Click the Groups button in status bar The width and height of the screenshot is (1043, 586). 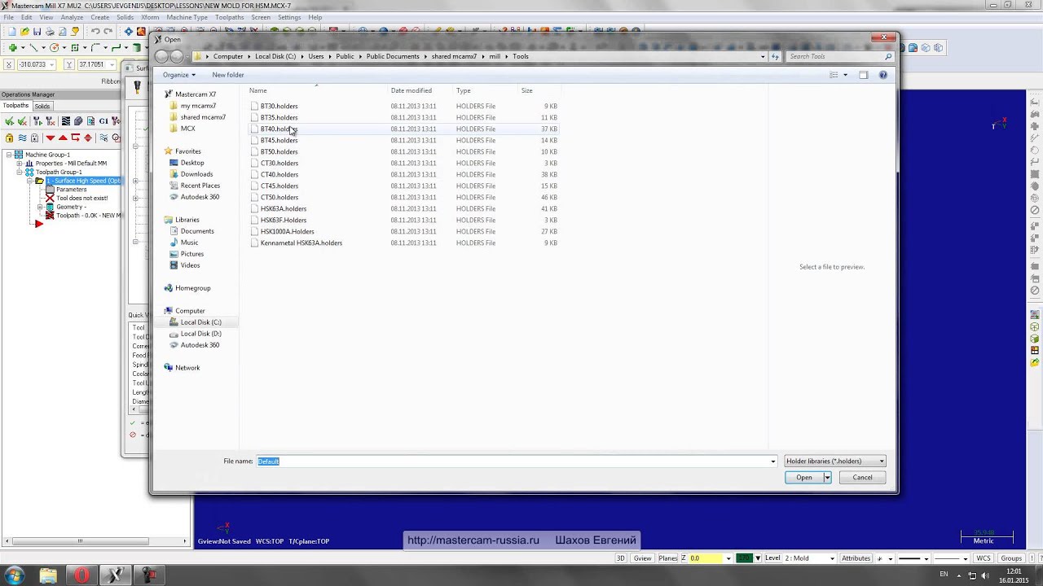click(1011, 558)
